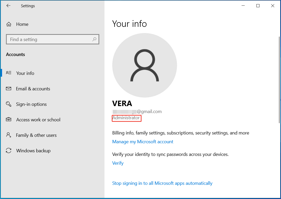
Task: Switch to the Email & accounts page
Action: [x=33, y=89]
